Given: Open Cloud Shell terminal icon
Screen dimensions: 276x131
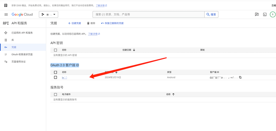Looking at the screenshot, I should [x=265, y=14].
